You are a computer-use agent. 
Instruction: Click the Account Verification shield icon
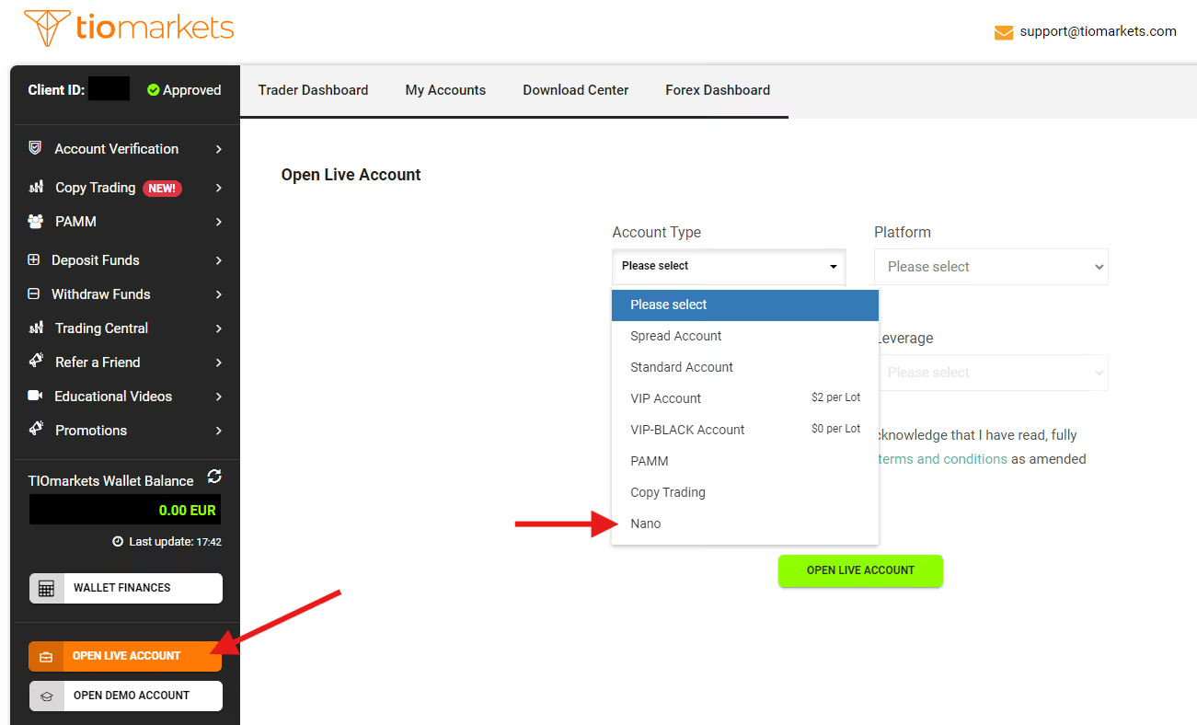[35, 148]
